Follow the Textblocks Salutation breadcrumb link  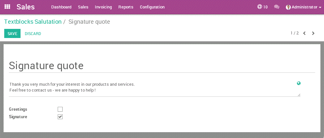point(33,22)
